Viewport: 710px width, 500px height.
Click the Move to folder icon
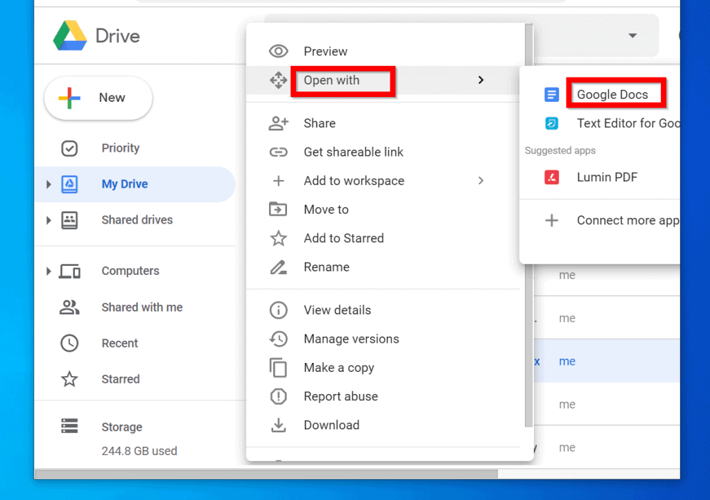click(278, 209)
